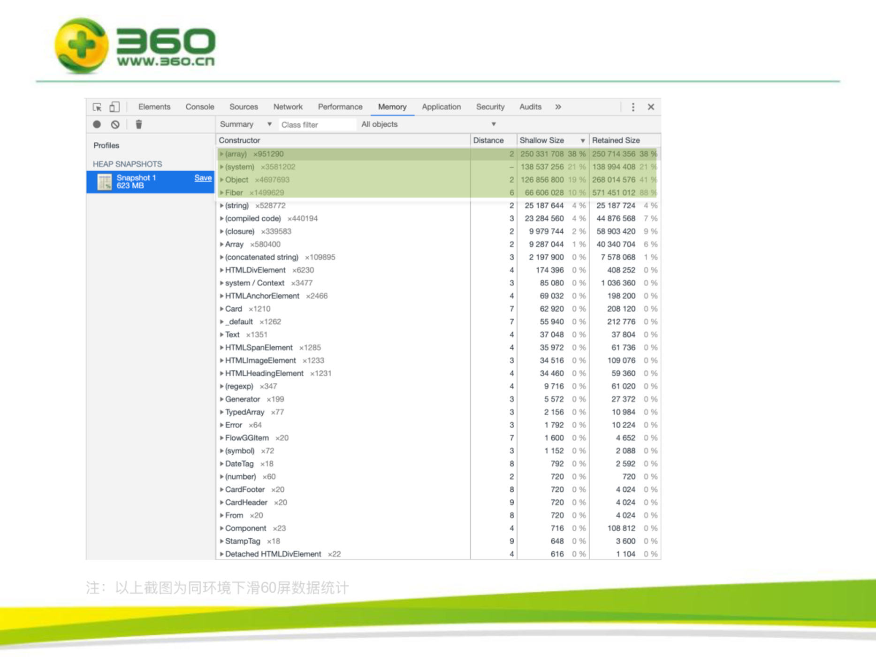Viewport: 876px width, 657px height.
Task: Open the All objects filter dropdown
Action: (x=428, y=124)
